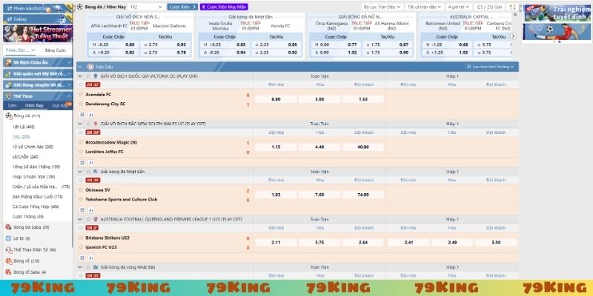Click the Bóng rổ basketball icon
593x296 pixels.
(x=8, y=261)
